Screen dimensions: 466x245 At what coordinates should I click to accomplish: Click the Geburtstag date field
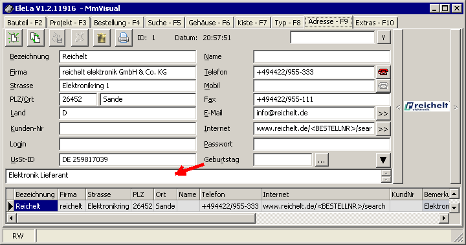pyautogui.click(x=283, y=159)
